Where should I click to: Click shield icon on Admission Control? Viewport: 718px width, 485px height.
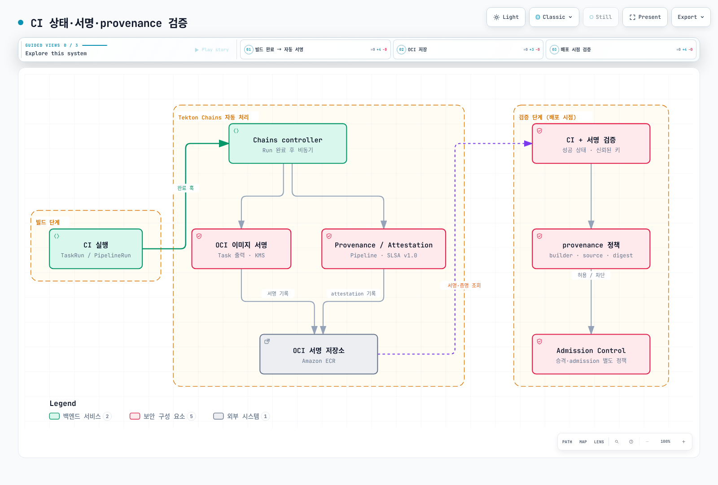(x=539, y=341)
